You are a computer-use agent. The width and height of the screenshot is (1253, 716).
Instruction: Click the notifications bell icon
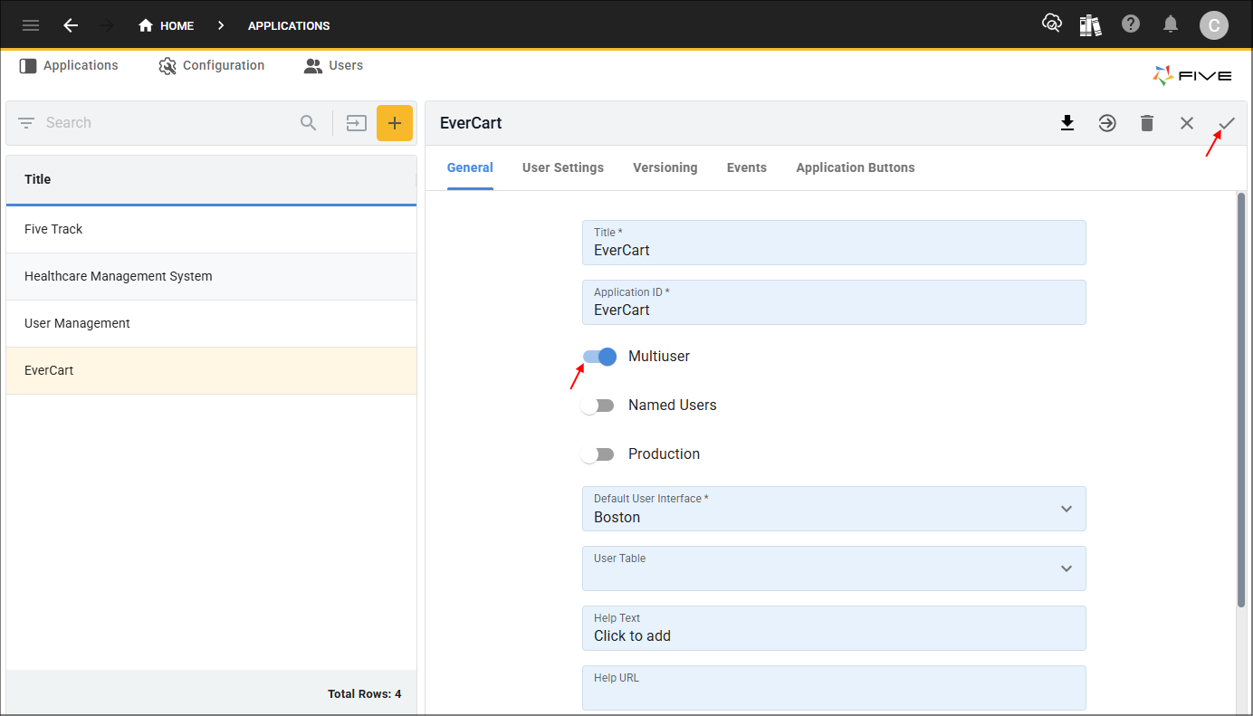pos(1171,24)
